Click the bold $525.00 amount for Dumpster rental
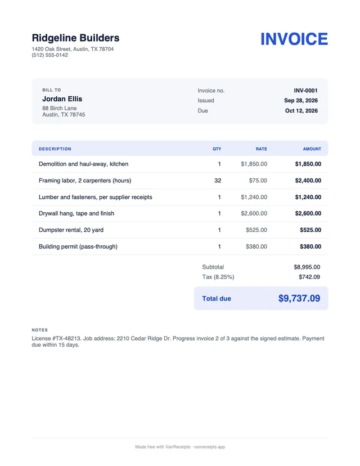The height and width of the screenshot is (466, 360). tap(310, 230)
